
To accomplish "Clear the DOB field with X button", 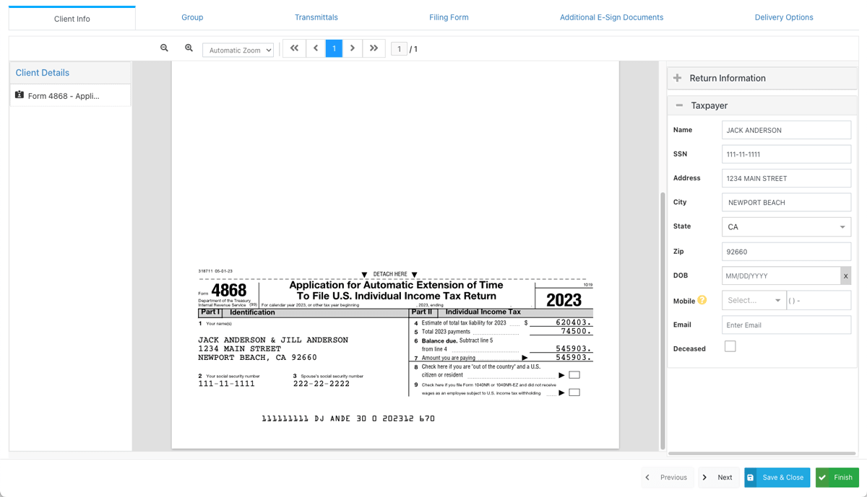I will (845, 276).
